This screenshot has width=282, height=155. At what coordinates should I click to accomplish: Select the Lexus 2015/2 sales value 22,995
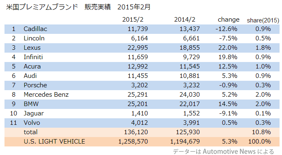click(138, 48)
